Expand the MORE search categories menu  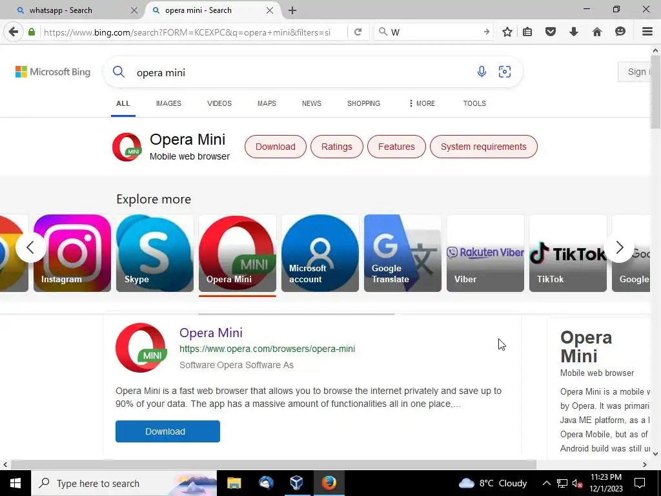point(422,103)
